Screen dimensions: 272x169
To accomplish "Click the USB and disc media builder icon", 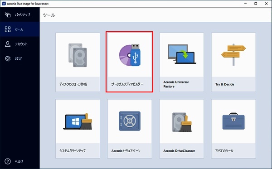I will (130, 55).
